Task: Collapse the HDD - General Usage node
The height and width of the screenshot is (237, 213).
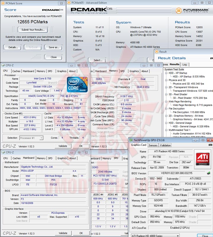Action: tap(166, 123)
